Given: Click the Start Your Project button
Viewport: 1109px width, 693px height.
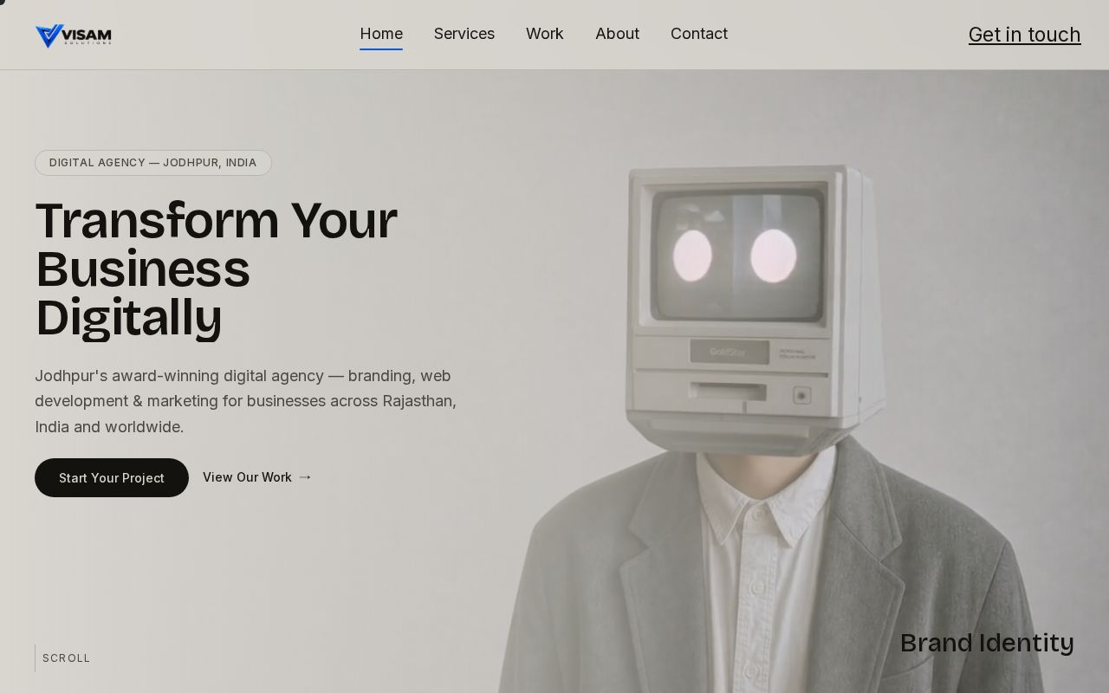Looking at the screenshot, I should (x=112, y=477).
